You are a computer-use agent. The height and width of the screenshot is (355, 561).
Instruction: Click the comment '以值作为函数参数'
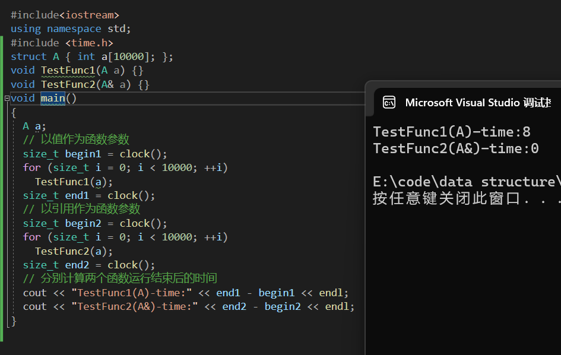(85, 139)
